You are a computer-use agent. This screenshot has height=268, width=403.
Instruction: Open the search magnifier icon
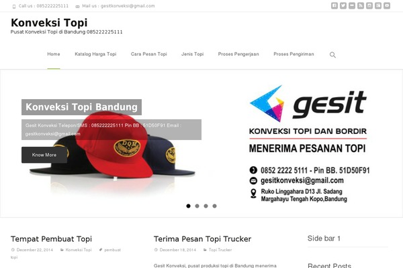click(x=332, y=55)
